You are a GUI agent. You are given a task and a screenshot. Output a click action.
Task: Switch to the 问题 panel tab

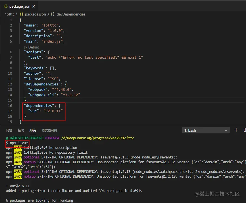9,130
